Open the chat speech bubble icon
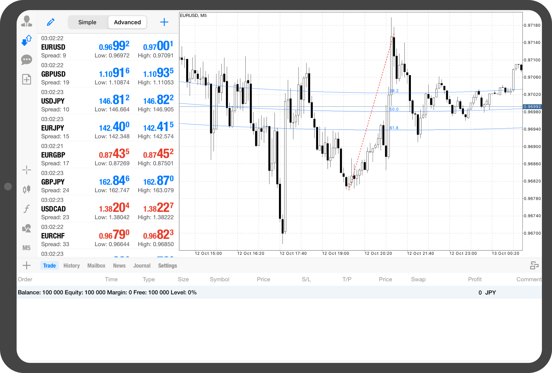 [27, 60]
